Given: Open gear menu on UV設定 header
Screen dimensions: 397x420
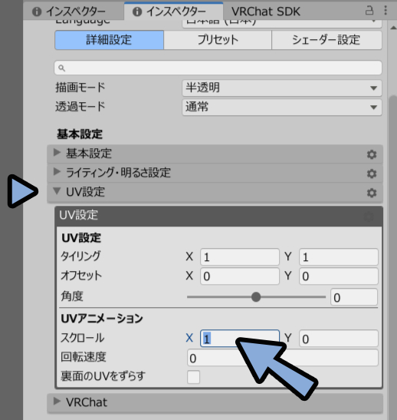Looking at the screenshot, I should [x=372, y=193].
